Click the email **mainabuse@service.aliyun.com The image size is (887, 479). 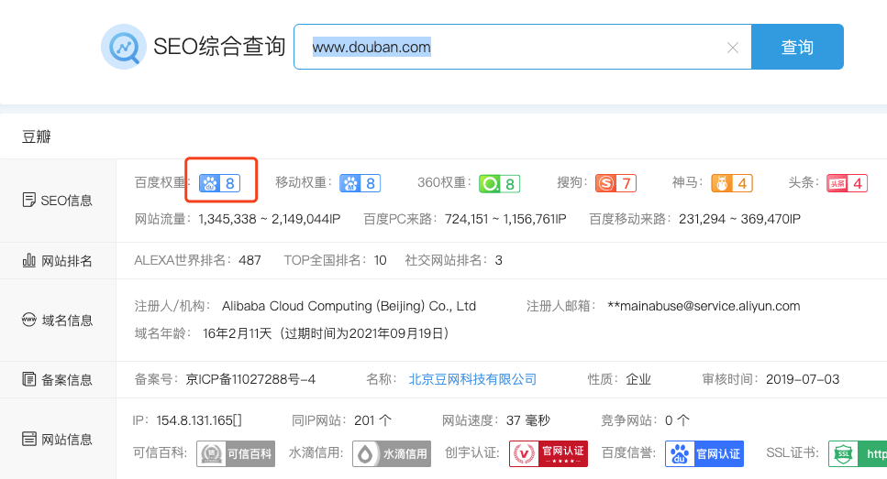pyautogui.click(x=704, y=306)
